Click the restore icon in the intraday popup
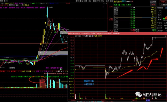This screenshot has height=102, width=167. coord(165,36)
